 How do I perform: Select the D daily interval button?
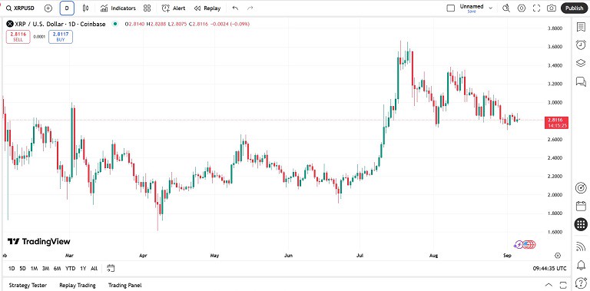[67, 8]
